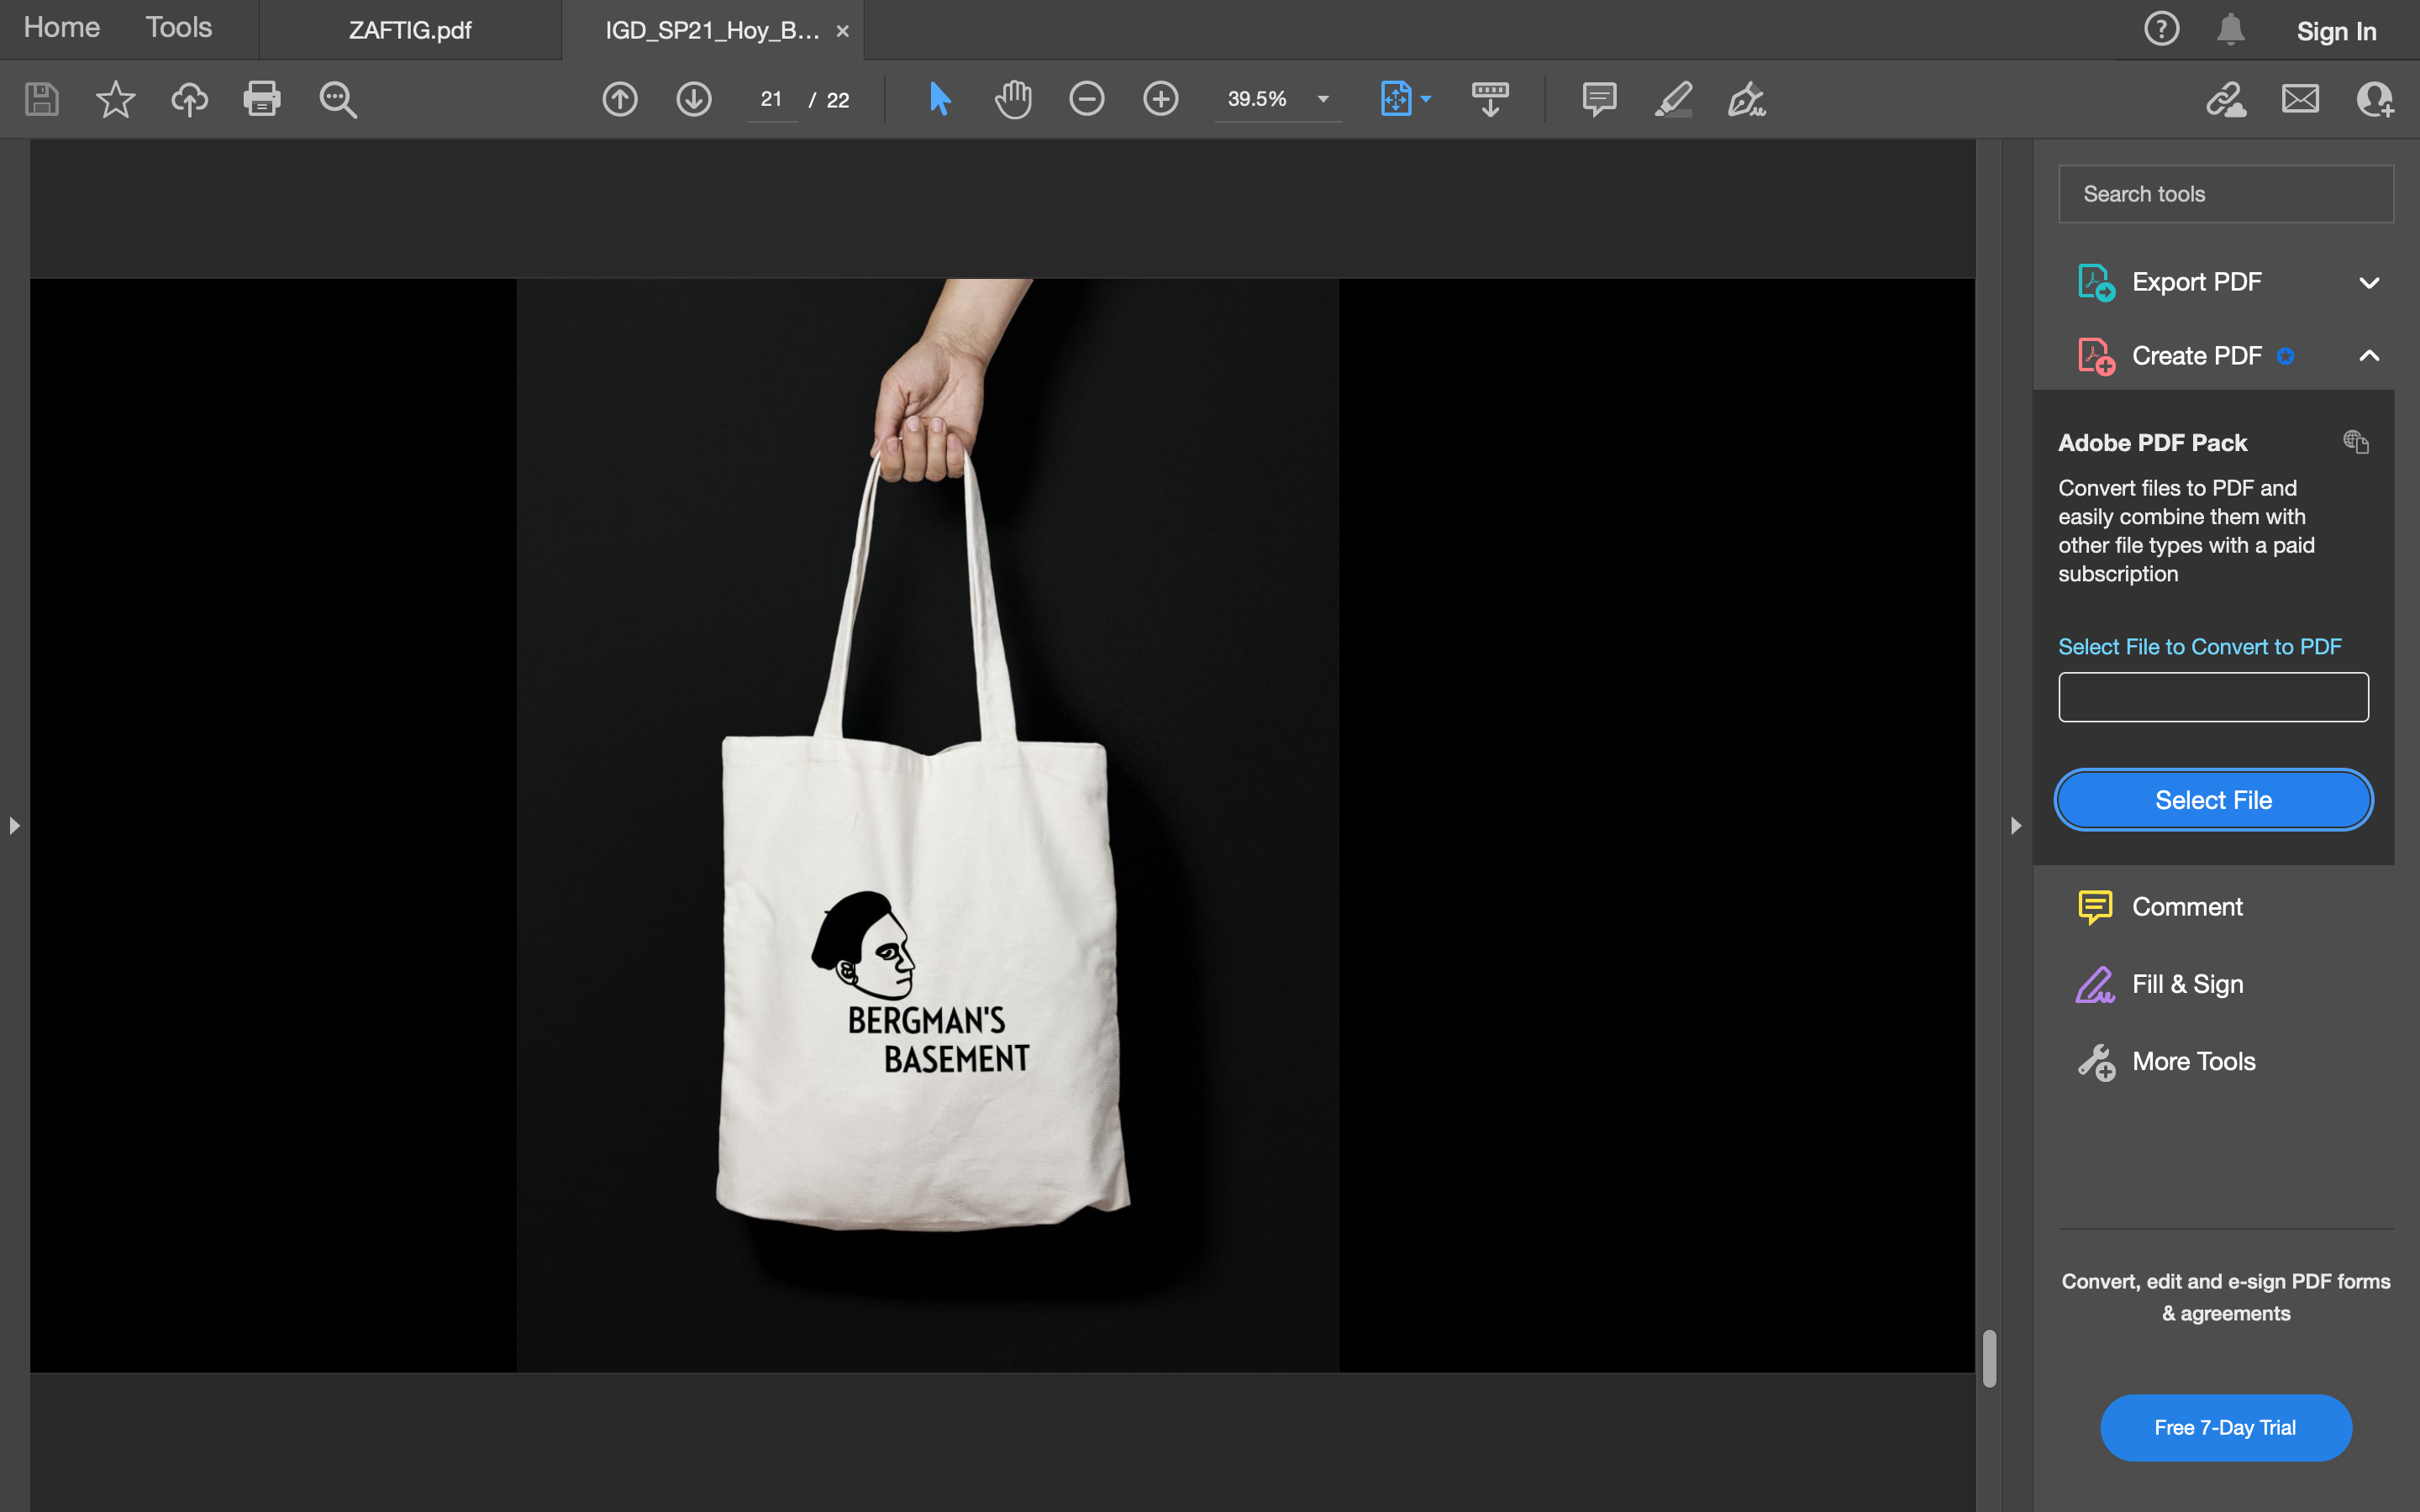This screenshot has width=2420, height=1512.
Task: Open the Tools tab
Action: click(178, 28)
